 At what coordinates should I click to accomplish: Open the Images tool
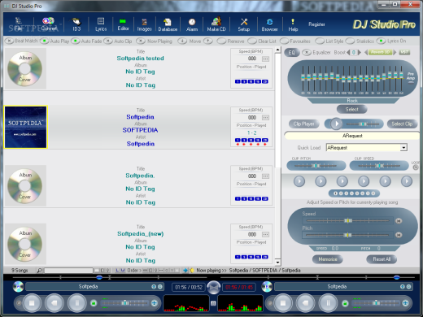point(144,24)
